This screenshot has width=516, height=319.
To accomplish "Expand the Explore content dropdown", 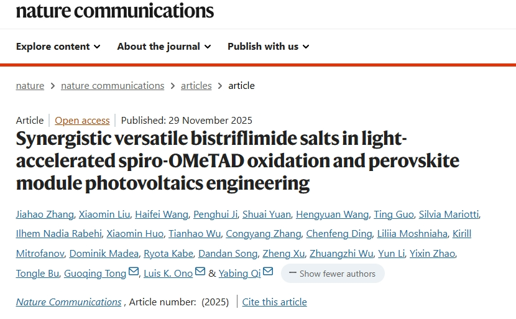I will (58, 47).
